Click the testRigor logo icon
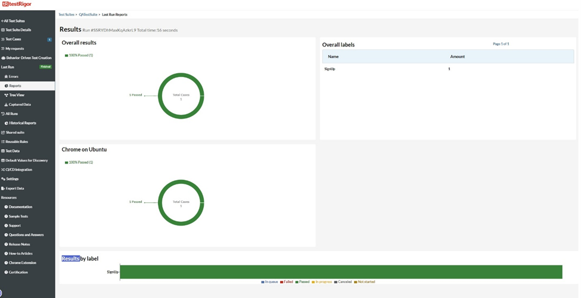Screen dimensions: 581x298 [x=5, y=4]
